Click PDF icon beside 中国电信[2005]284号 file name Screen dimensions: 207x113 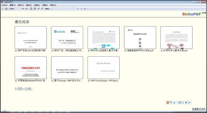[x=16, y=80]
